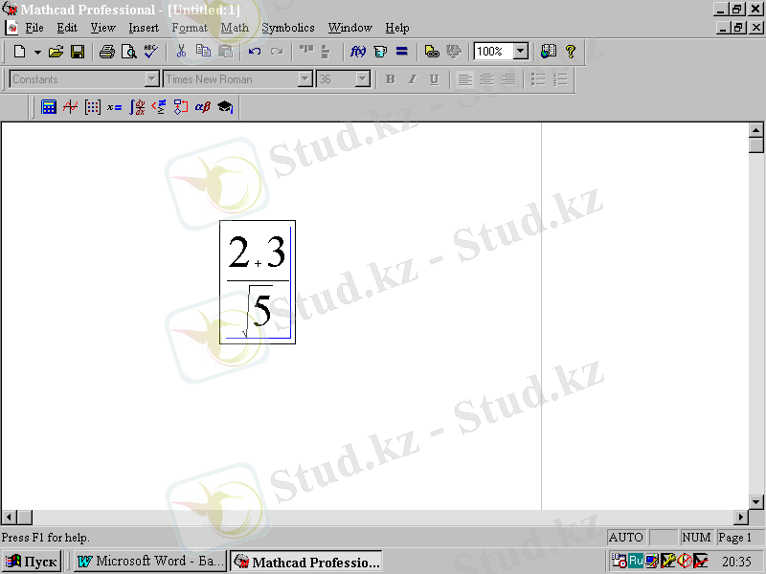The image size is (766, 574).
Task: Open the Insert menu
Action: click(144, 28)
